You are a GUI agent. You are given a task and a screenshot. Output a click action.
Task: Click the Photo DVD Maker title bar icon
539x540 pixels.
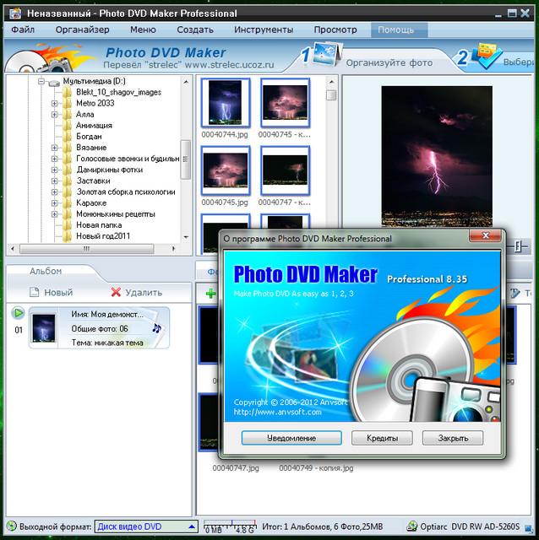(x=15, y=13)
